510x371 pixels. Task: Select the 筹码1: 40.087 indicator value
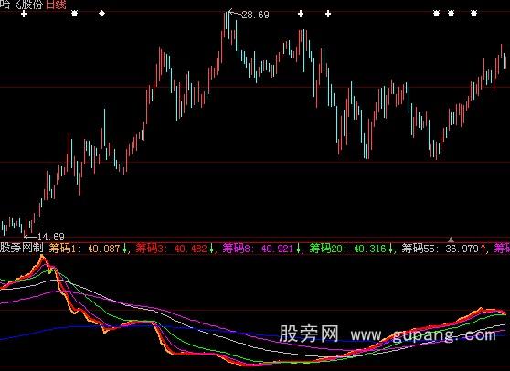85,249
